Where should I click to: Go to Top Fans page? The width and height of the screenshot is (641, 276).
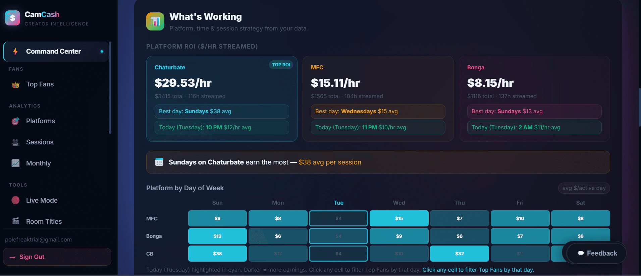(x=56, y=84)
